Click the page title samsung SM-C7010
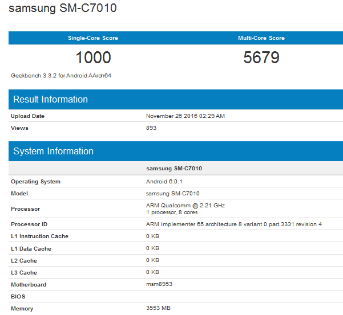This screenshot has width=343, height=315. 63,9
